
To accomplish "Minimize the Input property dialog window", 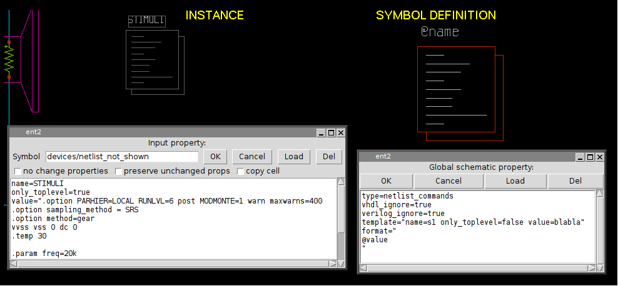I will coord(322,132).
